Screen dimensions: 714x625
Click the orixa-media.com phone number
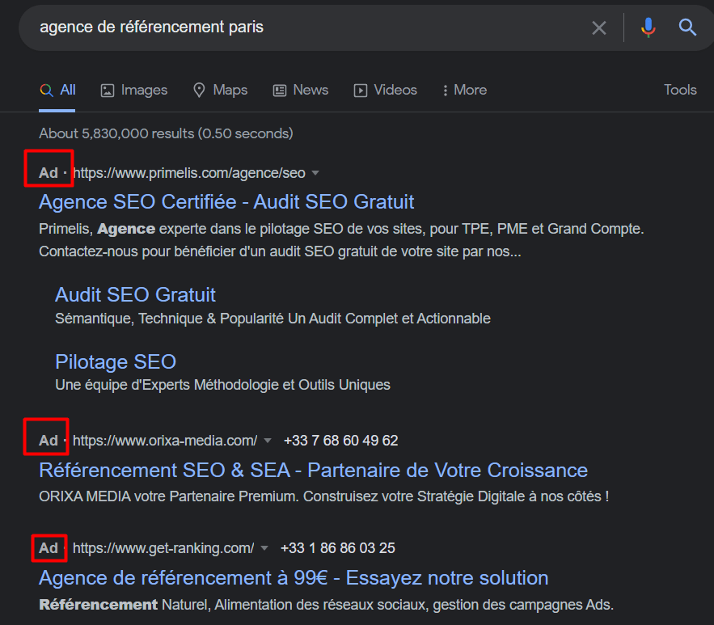click(340, 441)
